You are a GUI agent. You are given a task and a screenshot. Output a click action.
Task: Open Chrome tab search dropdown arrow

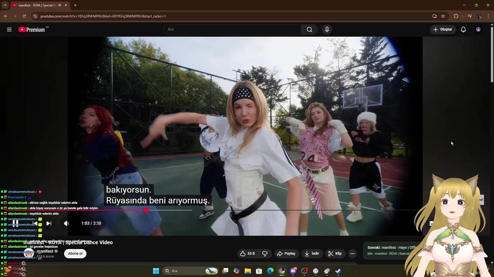coord(5,5)
